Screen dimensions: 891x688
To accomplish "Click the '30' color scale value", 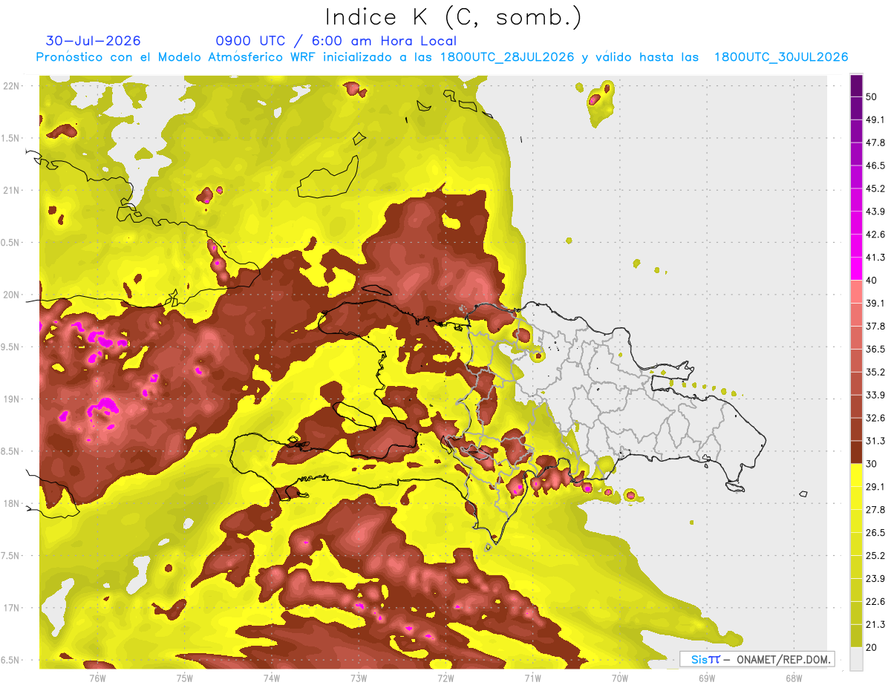I will click(872, 465).
